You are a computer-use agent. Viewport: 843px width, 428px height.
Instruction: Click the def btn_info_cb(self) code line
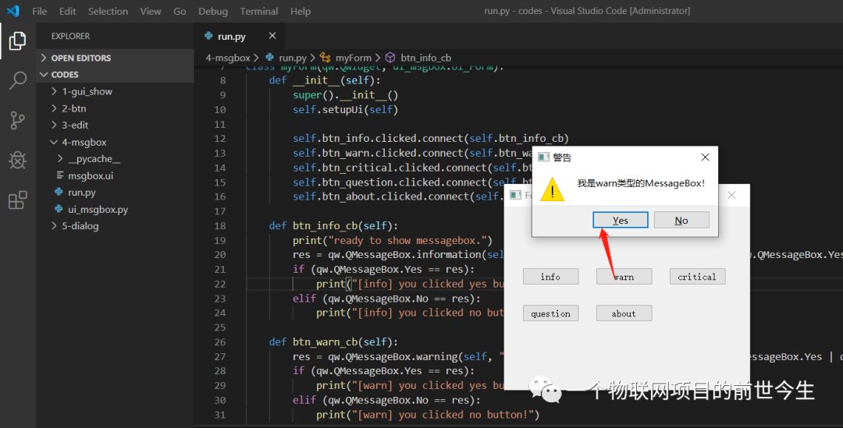point(333,225)
